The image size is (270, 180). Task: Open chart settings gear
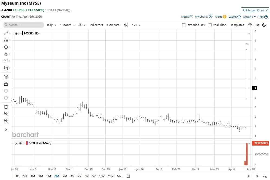250,25
